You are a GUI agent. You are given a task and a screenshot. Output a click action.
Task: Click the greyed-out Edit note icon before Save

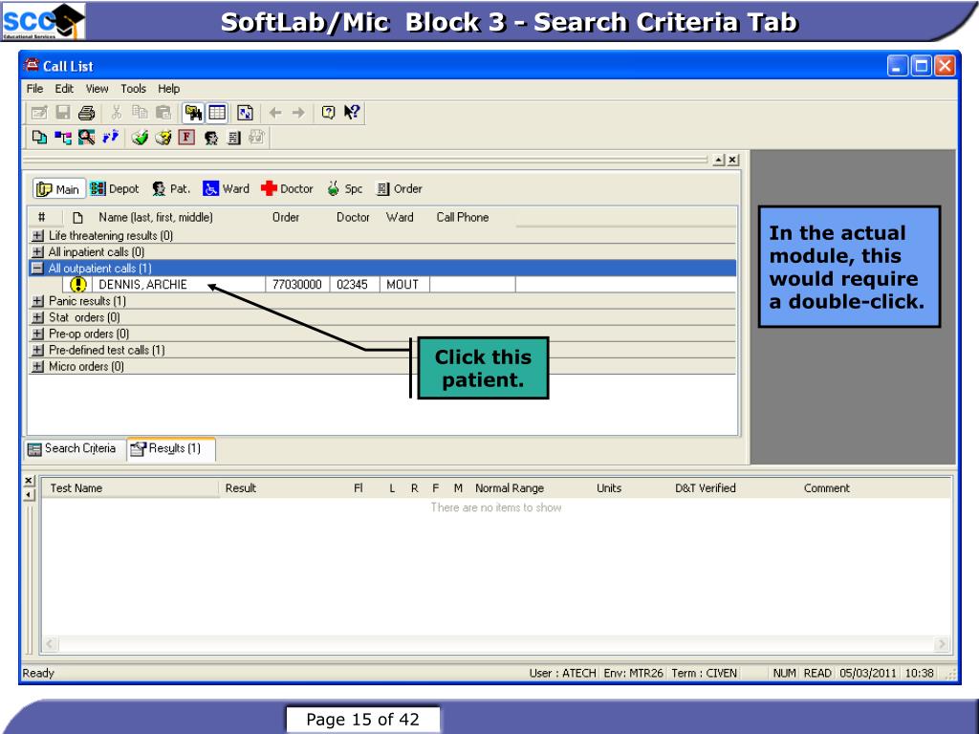[x=39, y=113]
